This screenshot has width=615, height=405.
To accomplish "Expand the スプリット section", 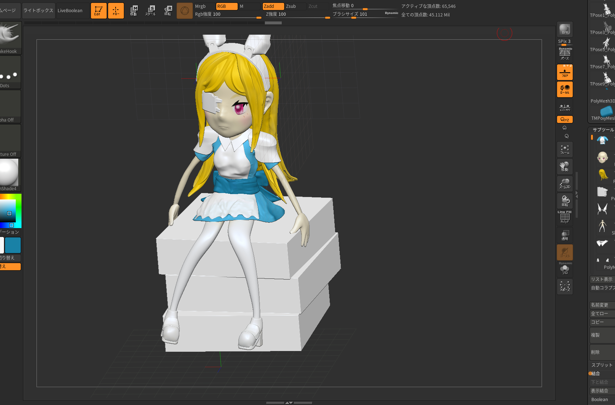I will (602, 365).
